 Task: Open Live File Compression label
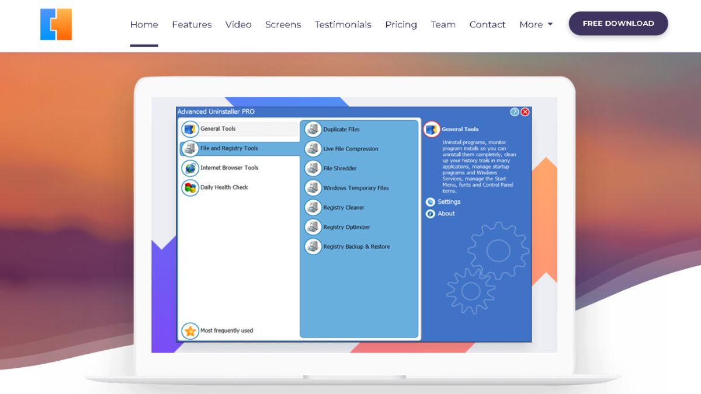pos(351,149)
